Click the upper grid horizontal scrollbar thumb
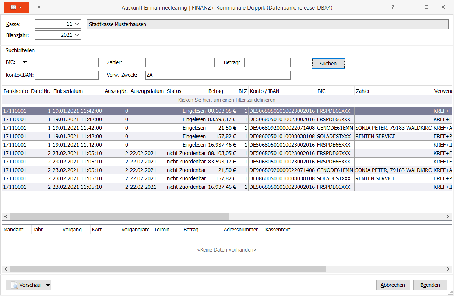Viewport: 454px width, 296px height. [120, 217]
